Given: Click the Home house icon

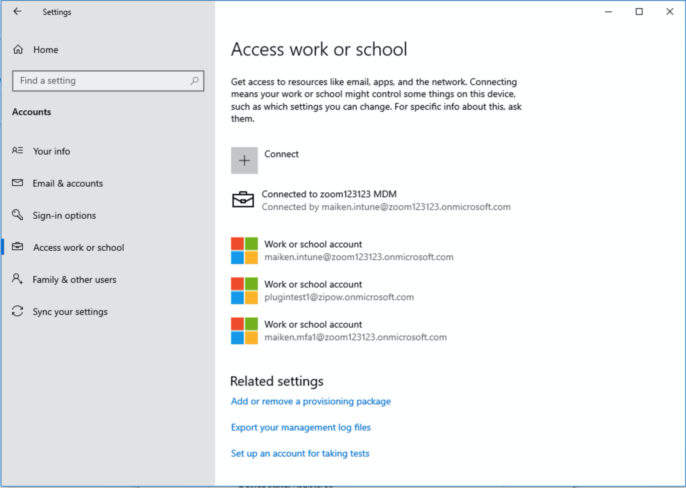Looking at the screenshot, I should click(x=18, y=49).
